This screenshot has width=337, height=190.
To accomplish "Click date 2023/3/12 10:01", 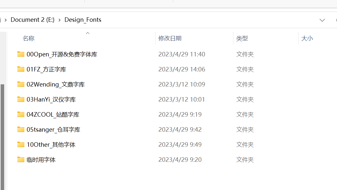I will pyautogui.click(x=181, y=99).
